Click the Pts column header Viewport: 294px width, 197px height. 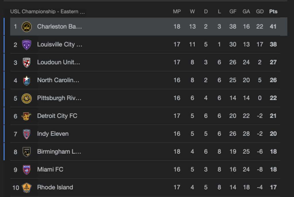click(x=273, y=12)
